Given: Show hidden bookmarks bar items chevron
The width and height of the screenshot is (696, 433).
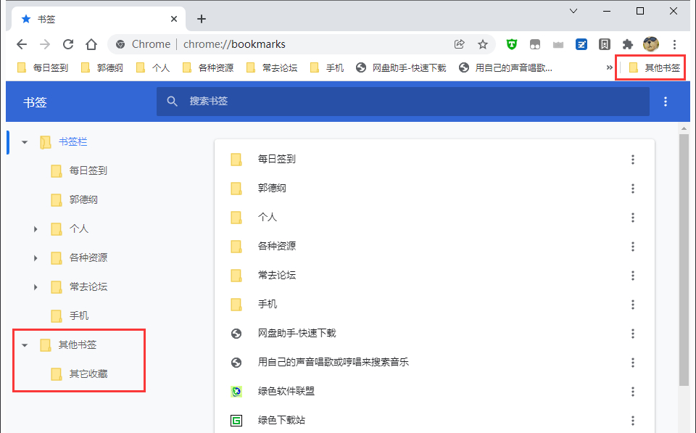Looking at the screenshot, I should coord(610,67).
